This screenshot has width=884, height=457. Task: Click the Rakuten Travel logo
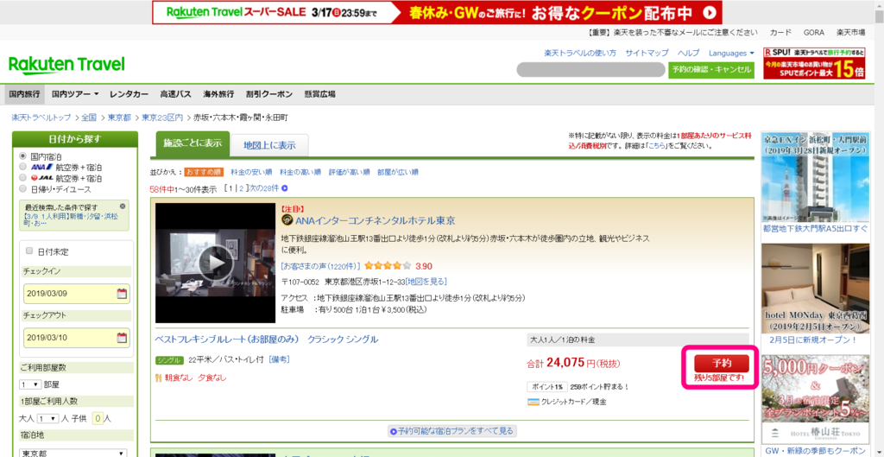[x=66, y=66]
